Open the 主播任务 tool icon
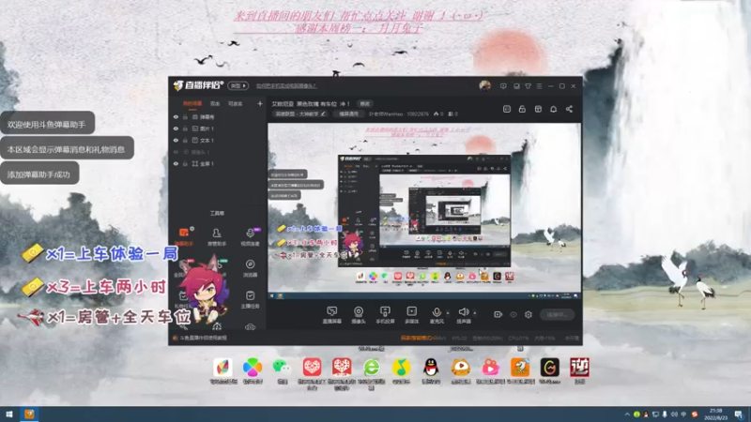The image size is (751, 422). coord(250,299)
